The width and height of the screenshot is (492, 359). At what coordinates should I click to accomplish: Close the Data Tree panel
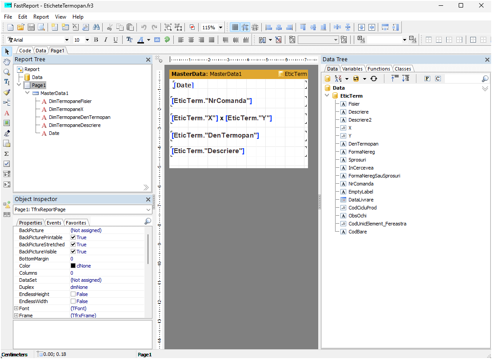[x=487, y=59]
